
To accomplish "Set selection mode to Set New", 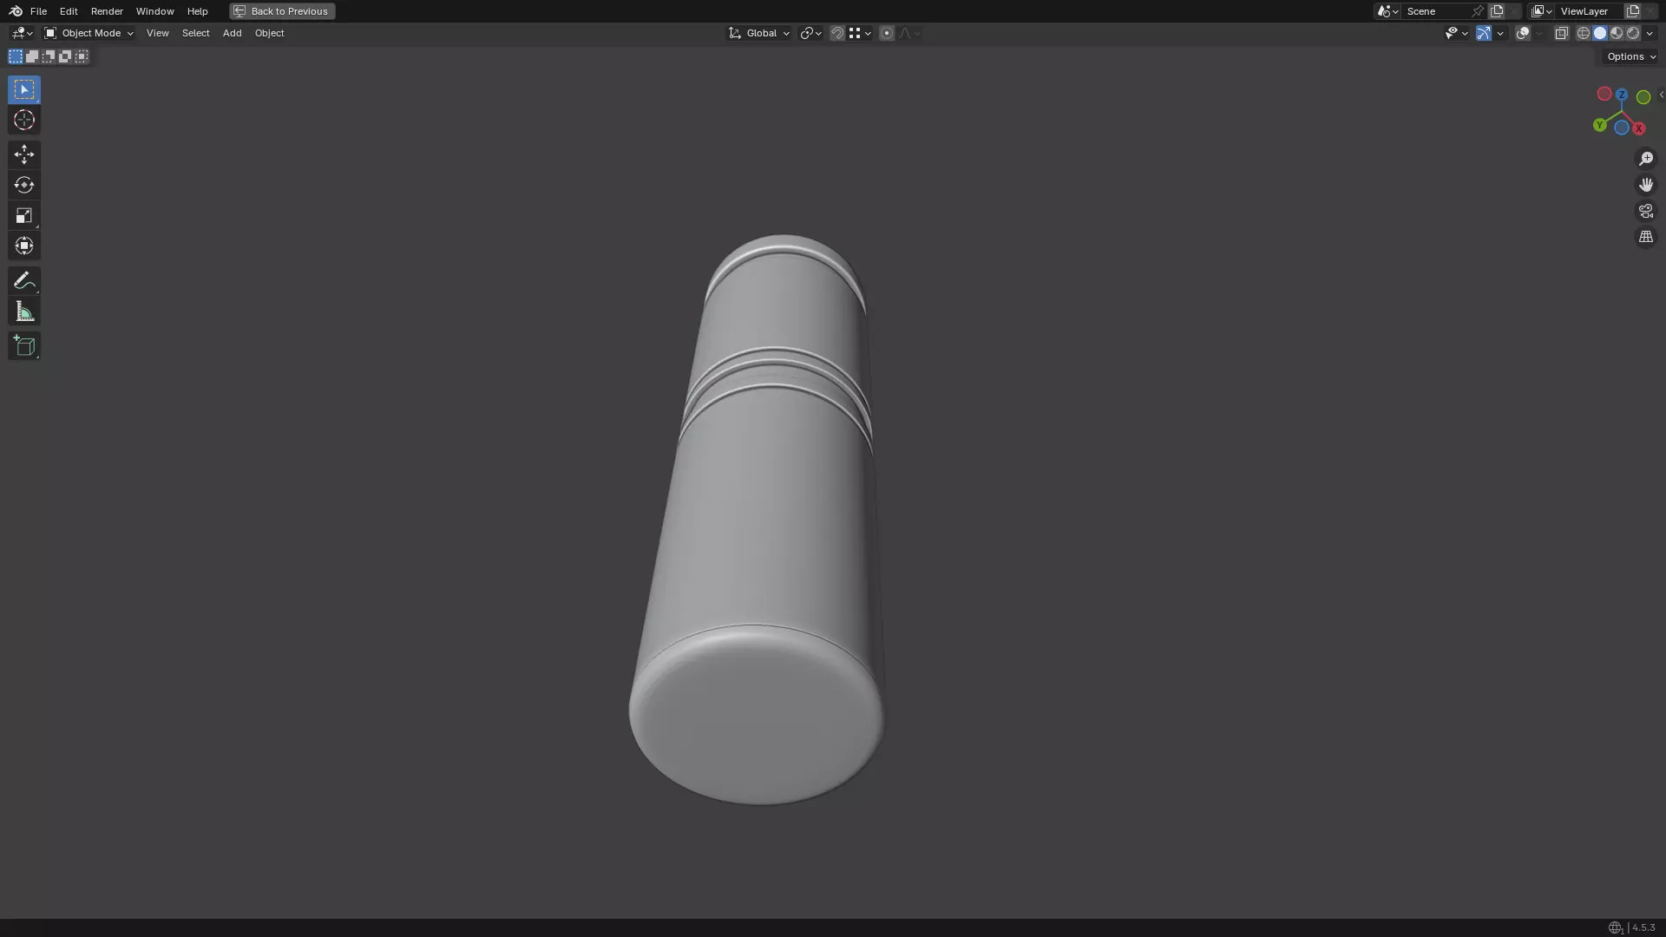I will click(16, 56).
